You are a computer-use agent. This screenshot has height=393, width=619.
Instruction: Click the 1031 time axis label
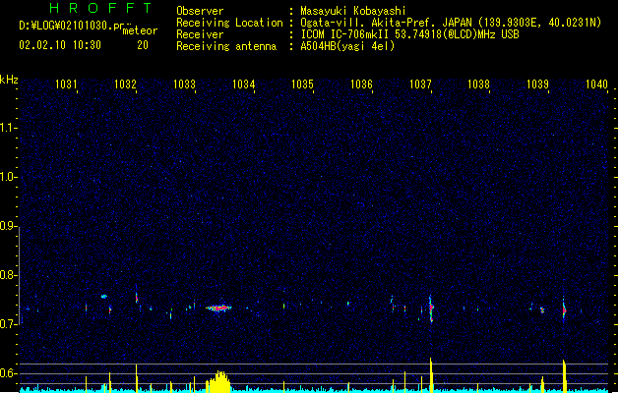[x=66, y=84]
